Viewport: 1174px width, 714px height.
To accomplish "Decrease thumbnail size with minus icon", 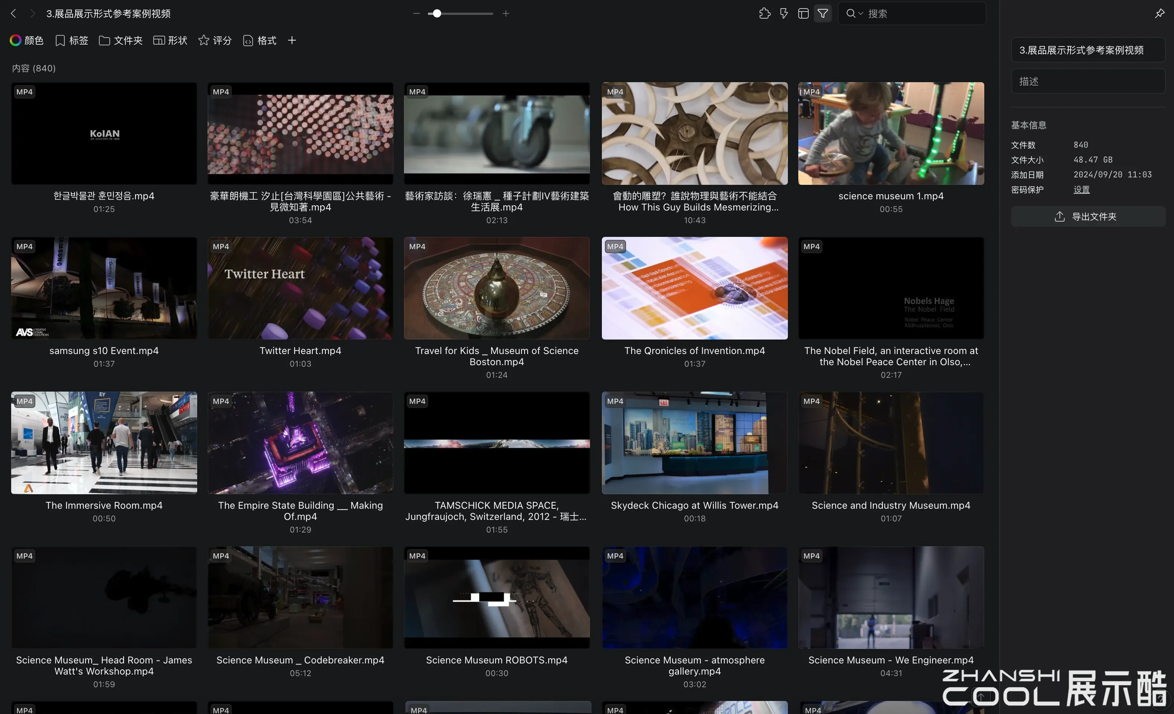I will 416,13.
